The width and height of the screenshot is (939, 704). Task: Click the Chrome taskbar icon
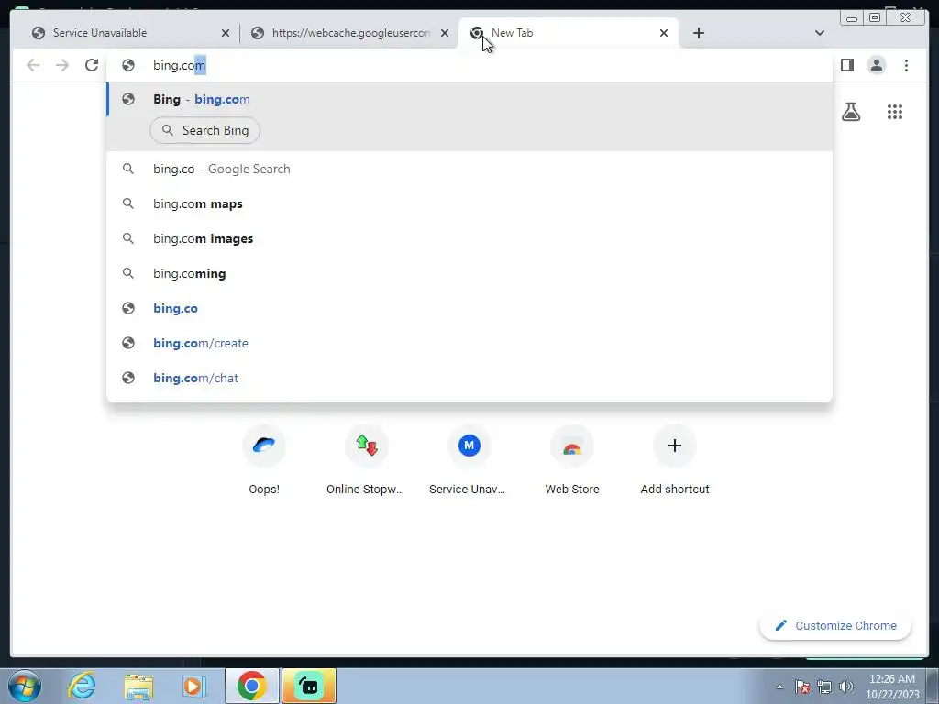pos(252,686)
